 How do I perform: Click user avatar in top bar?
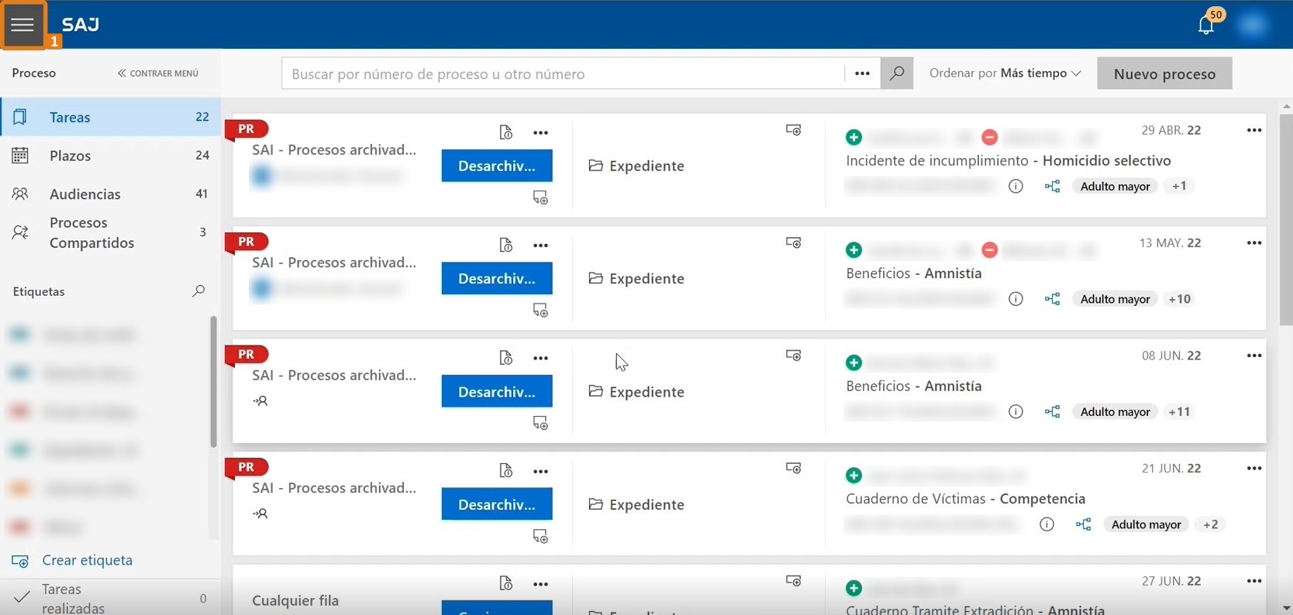click(x=1252, y=25)
